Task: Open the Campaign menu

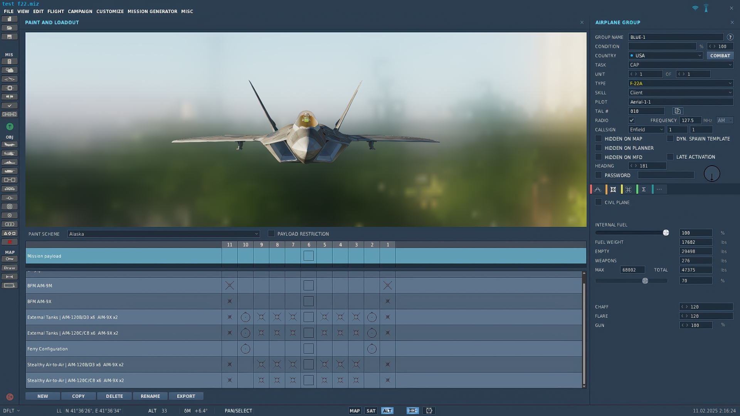Action: click(x=80, y=12)
